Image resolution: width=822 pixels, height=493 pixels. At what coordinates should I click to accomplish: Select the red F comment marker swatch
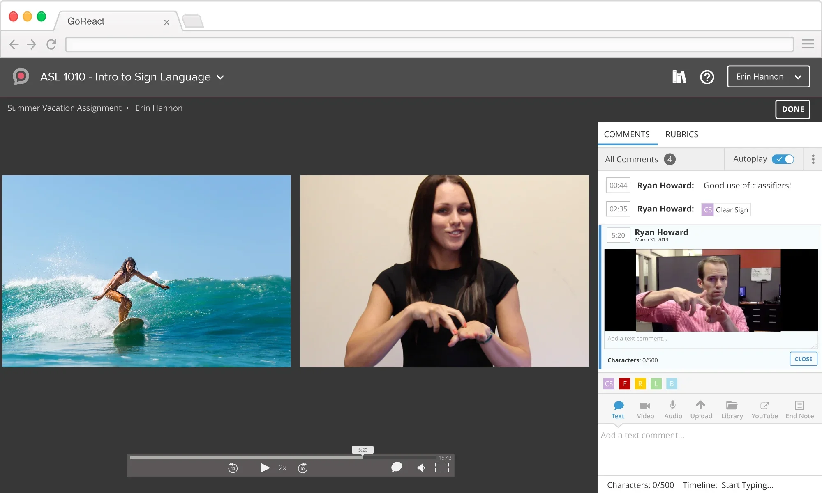tap(624, 383)
